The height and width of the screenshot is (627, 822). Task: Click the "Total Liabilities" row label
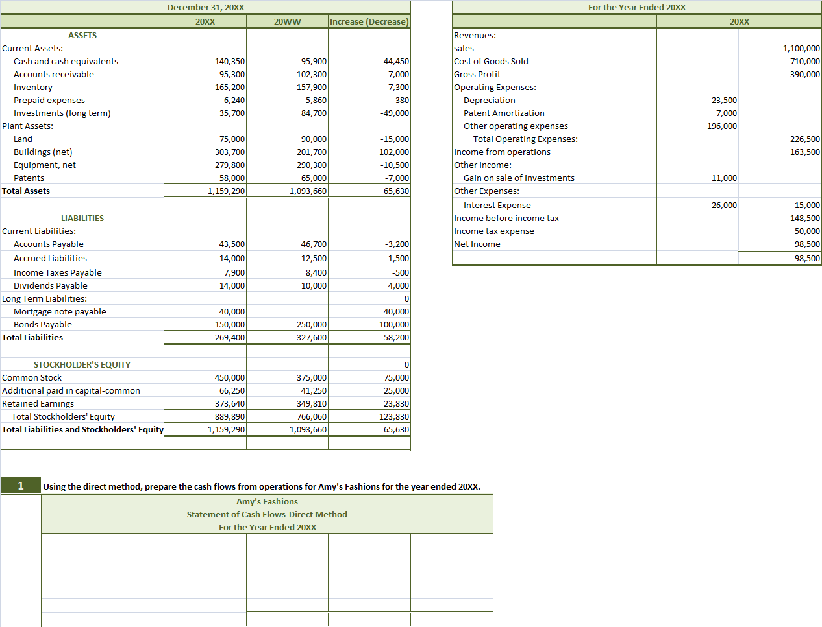pos(32,337)
